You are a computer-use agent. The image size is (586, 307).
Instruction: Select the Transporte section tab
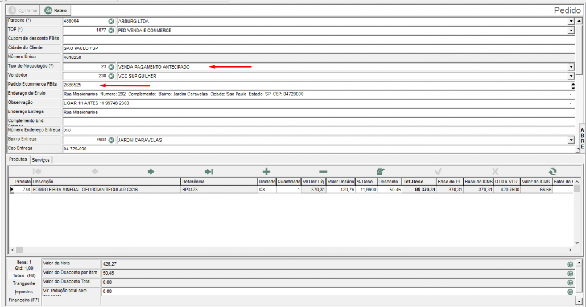[24, 283]
